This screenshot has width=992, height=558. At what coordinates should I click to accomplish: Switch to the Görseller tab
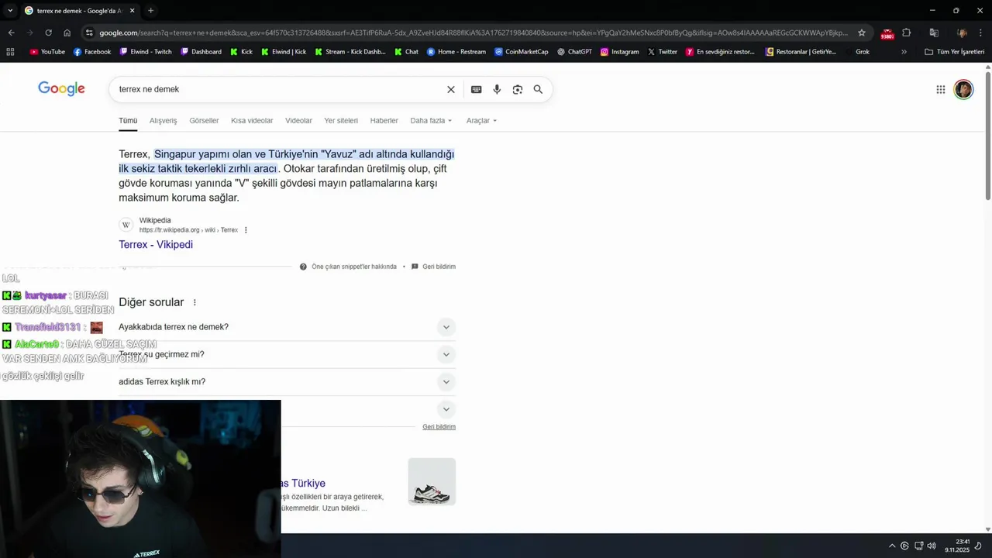(204, 121)
